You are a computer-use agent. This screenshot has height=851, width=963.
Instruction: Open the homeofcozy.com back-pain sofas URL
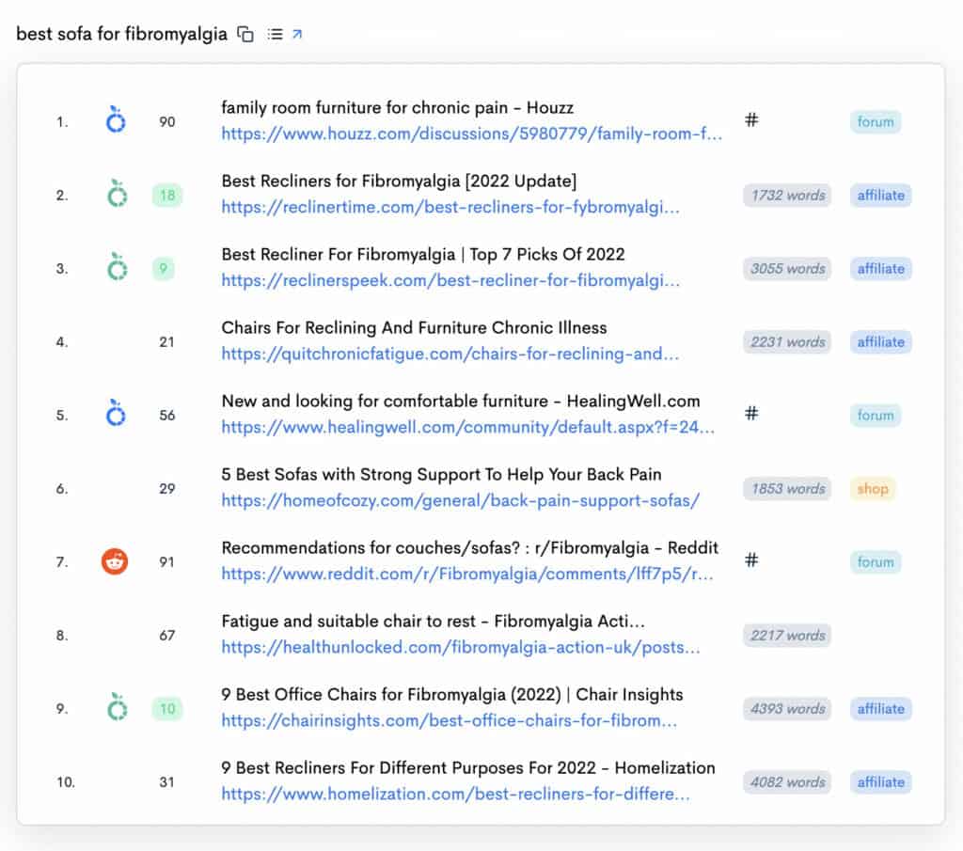click(x=461, y=501)
